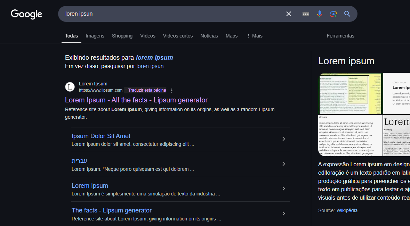Viewport: 410px width, 226px height.
Task: Click chevron beside 'Ipsum Dolor Sit Amet'
Action: pyautogui.click(x=284, y=139)
